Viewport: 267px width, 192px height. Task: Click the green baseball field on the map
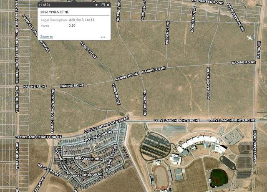pyautogui.click(x=219, y=178)
